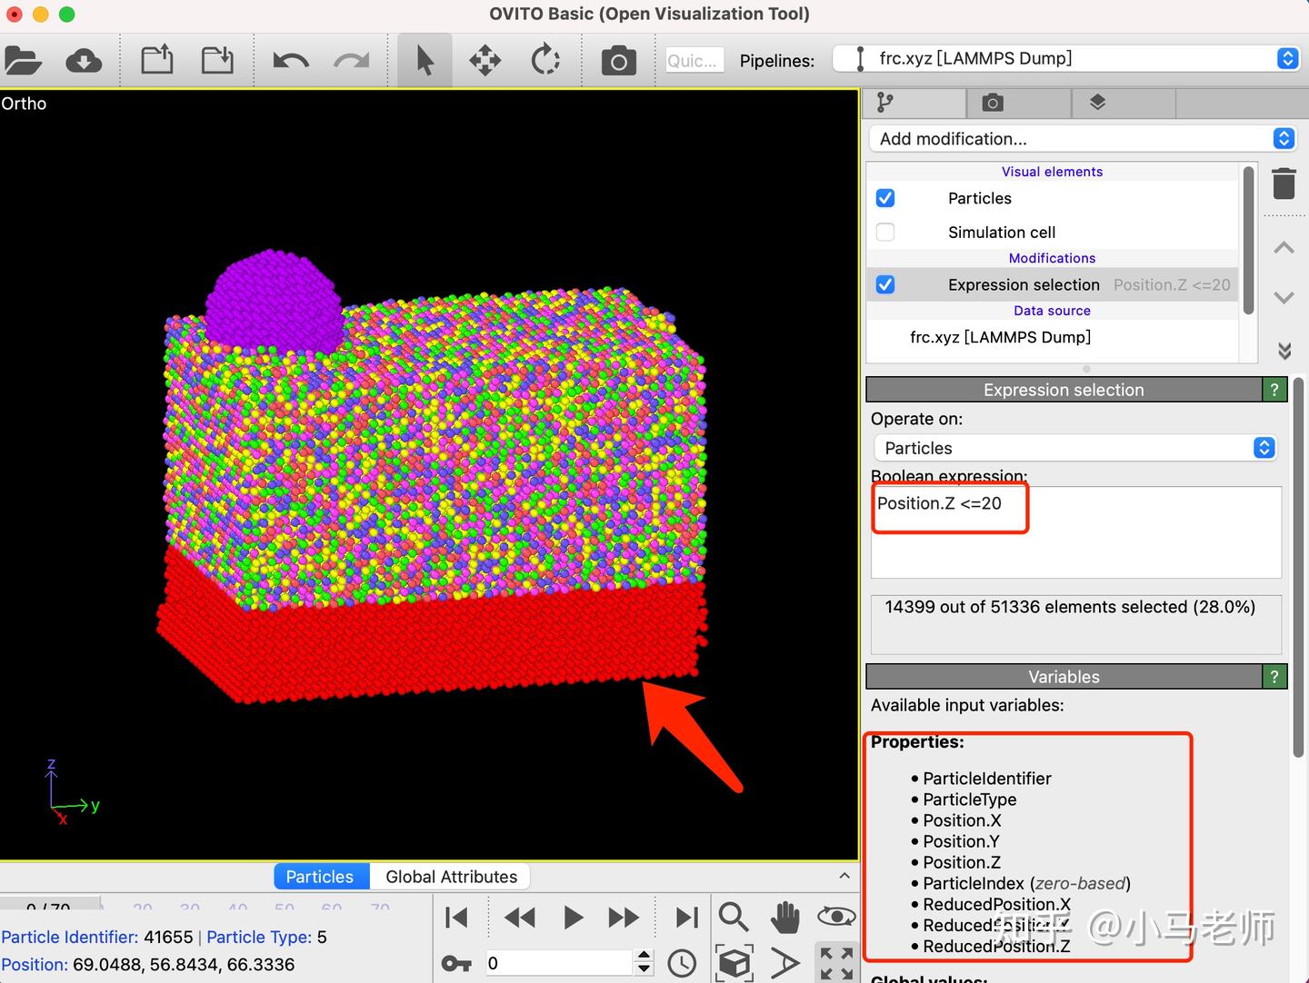Select the Pan hand tool

click(785, 918)
